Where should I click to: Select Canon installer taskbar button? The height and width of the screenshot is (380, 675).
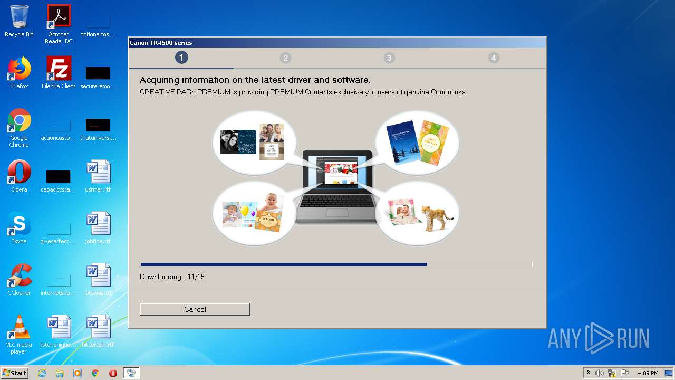pyautogui.click(x=131, y=373)
